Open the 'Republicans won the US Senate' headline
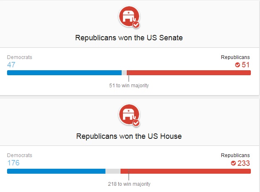 [129, 38]
